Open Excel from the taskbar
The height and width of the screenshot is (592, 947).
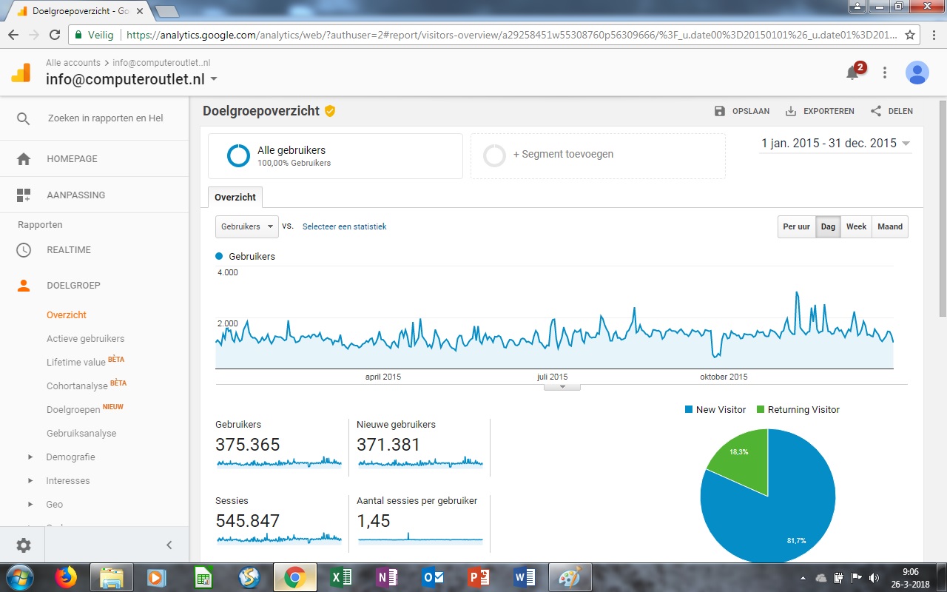[342, 577]
